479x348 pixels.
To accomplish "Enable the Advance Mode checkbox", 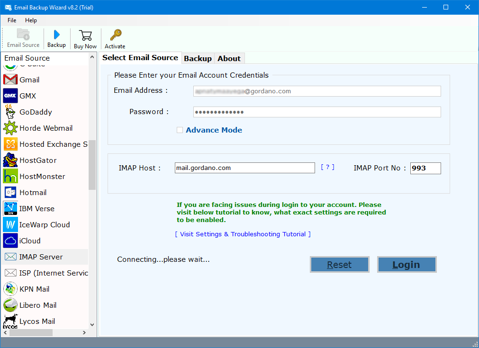I will [180, 130].
